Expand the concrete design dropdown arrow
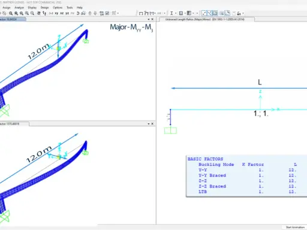Image resolution: width=307 pixels, height=230 pixels. [x=185, y=13]
